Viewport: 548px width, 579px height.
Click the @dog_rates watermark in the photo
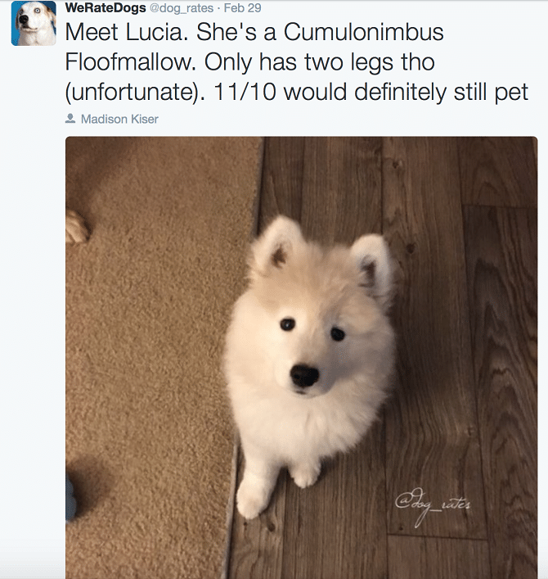[432, 504]
